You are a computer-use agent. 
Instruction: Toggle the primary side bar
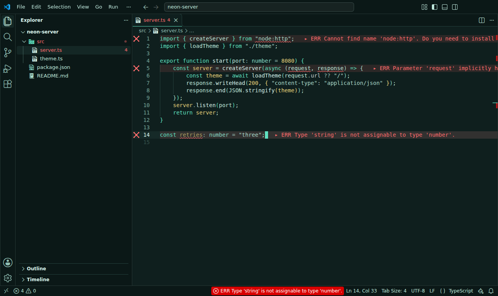click(x=435, y=7)
